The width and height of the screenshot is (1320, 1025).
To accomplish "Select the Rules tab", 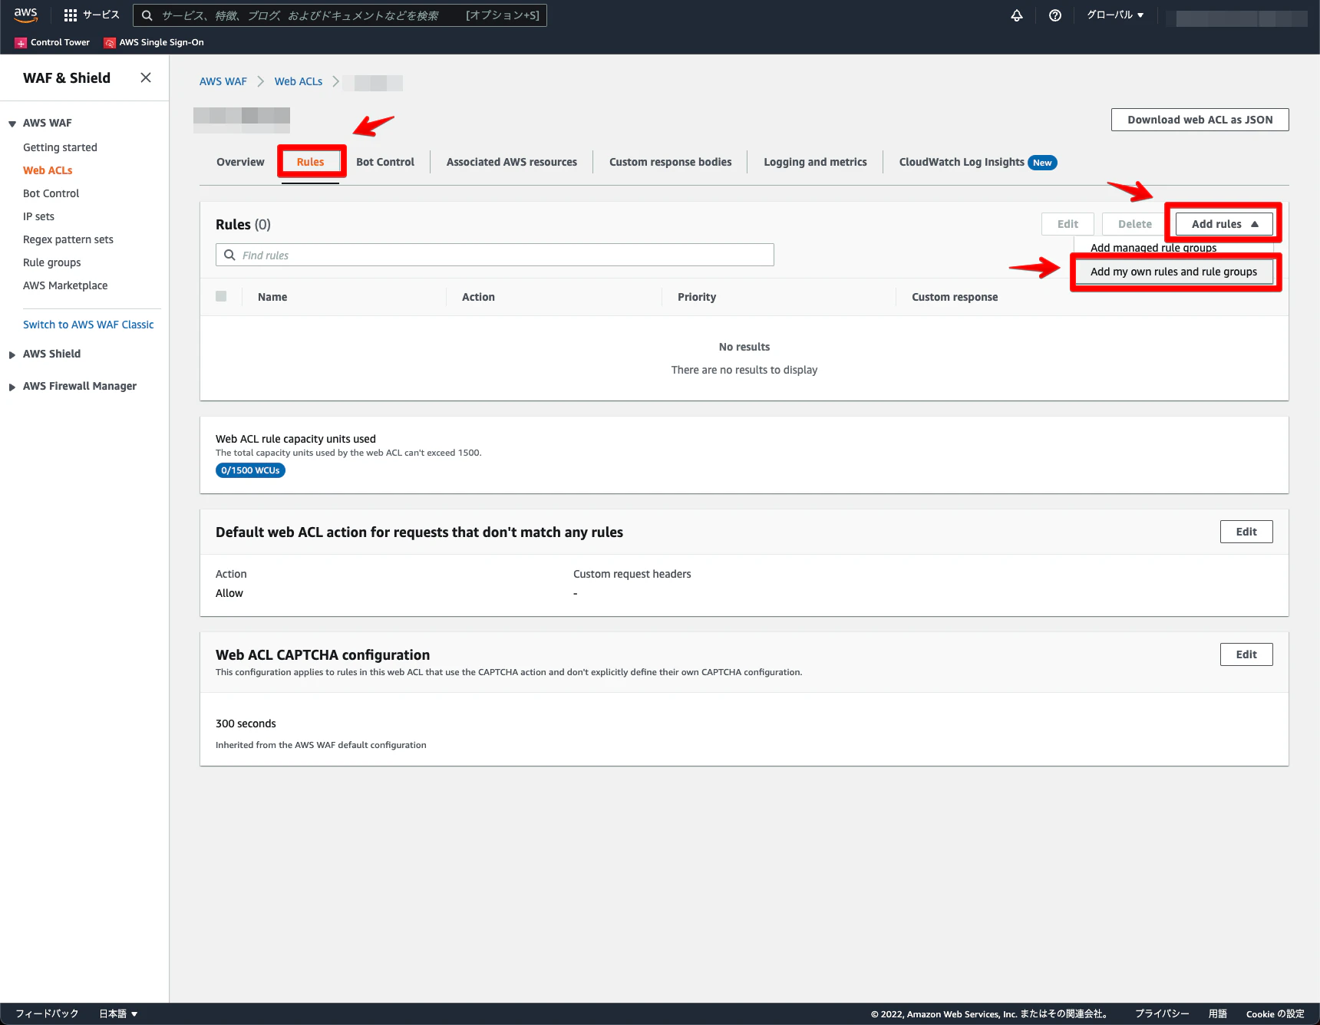I will click(310, 162).
